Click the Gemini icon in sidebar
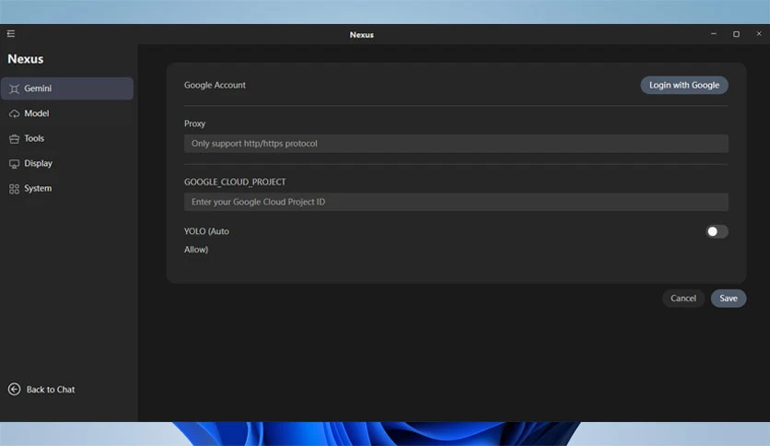Viewport: 770px width, 446px height. pyautogui.click(x=14, y=88)
